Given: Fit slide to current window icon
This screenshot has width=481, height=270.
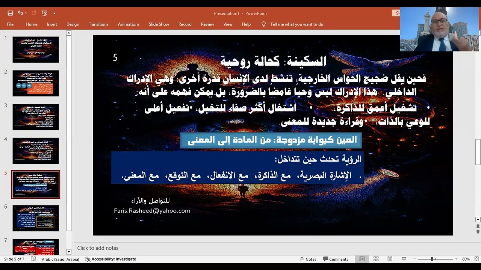Looking at the screenshot, I should [x=476, y=259].
